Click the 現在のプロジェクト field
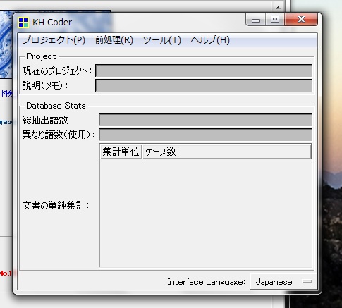Viewport: 342px width, 308px height. coord(204,70)
